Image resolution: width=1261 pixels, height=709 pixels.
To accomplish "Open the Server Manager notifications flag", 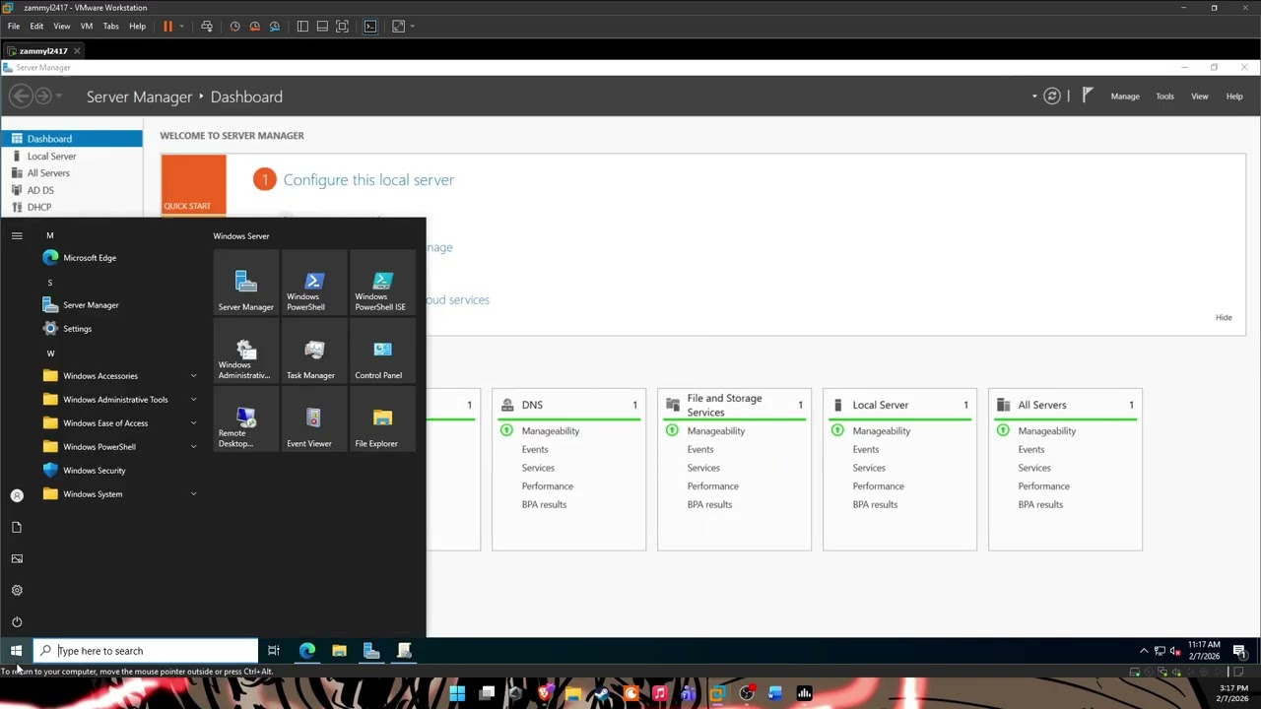I will tap(1088, 96).
